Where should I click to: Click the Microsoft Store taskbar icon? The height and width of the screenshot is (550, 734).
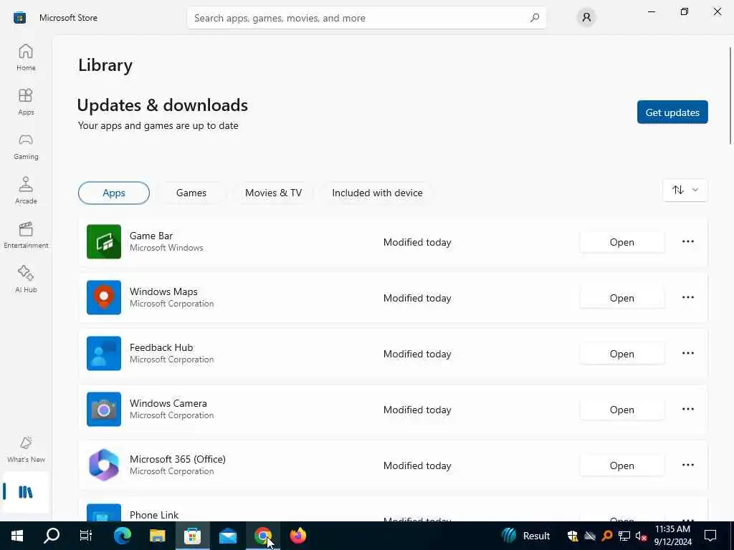(x=193, y=536)
